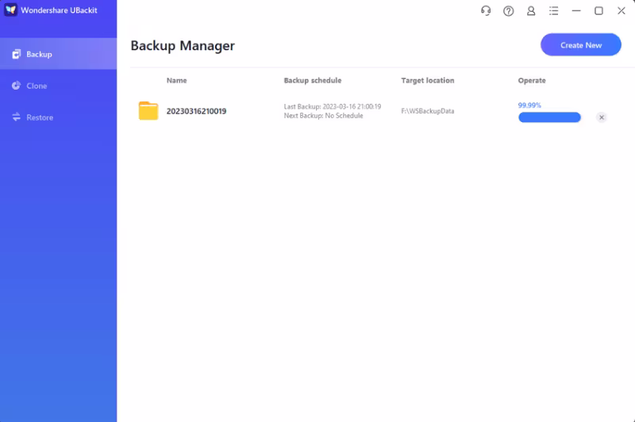The width and height of the screenshot is (635, 422).
Task: Click the F:\WSBackupData target path
Action: [x=428, y=111]
